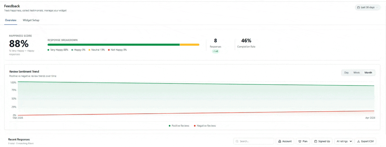
Task: Switch chart granularity to Day
Action: [x=346, y=72]
